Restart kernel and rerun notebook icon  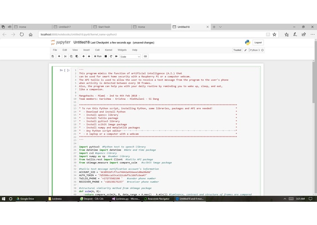coord(116,56)
